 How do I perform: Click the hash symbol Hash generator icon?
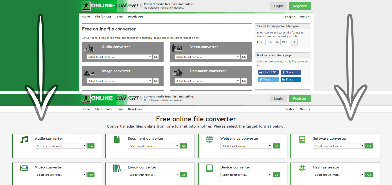tap(302, 168)
